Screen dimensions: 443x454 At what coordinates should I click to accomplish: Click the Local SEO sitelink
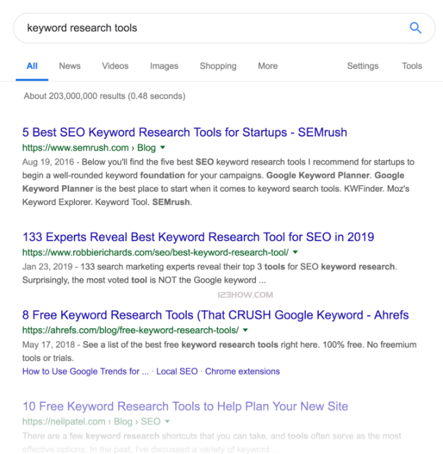[177, 371]
